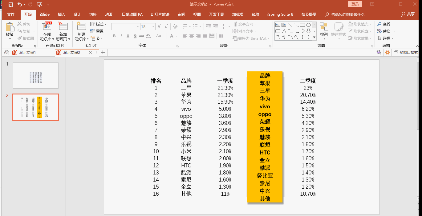Click the Paste clipboard icon
Screen dimensions: 422x216
coord(10,27)
